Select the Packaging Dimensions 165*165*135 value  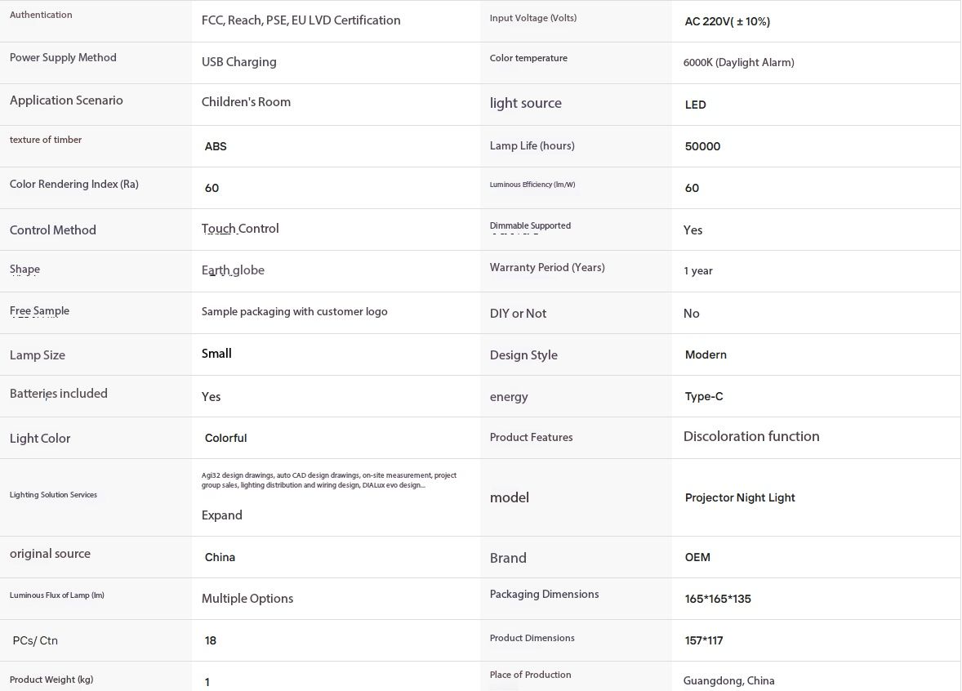coord(718,599)
